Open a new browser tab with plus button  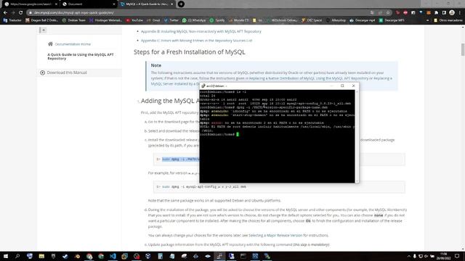pos(181,4)
